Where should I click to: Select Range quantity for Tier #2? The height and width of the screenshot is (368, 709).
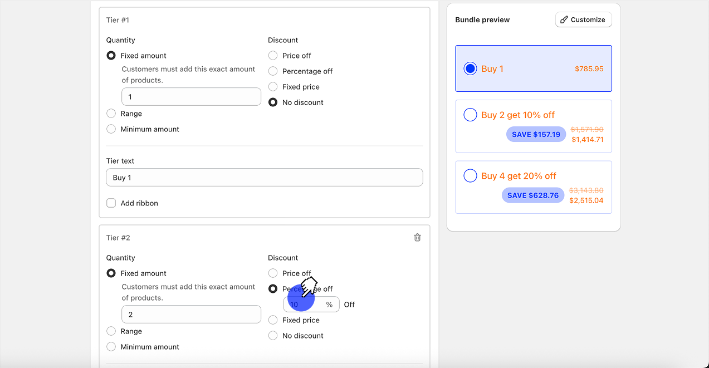pos(111,331)
